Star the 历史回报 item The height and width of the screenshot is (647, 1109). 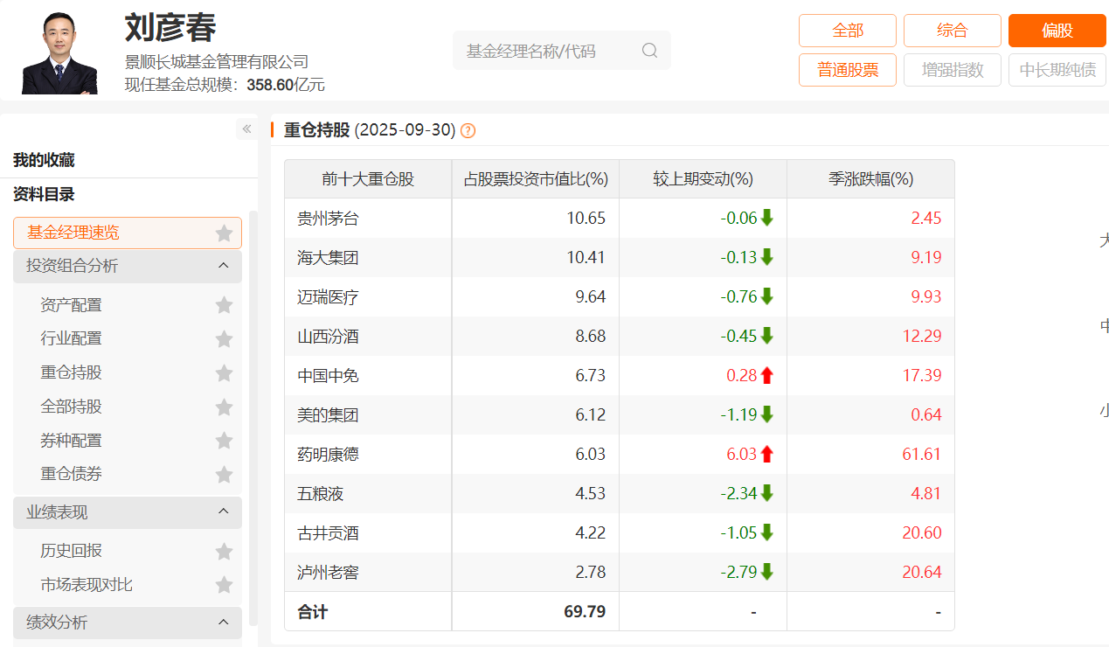coord(224,552)
